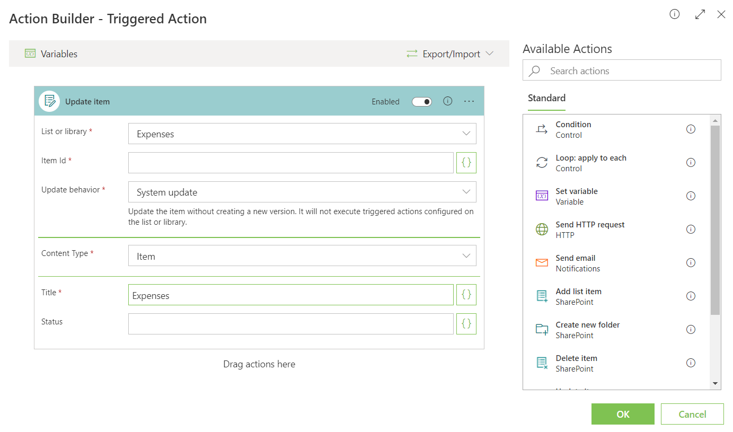Open info for the Update item action

pyautogui.click(x=448, y=101)
